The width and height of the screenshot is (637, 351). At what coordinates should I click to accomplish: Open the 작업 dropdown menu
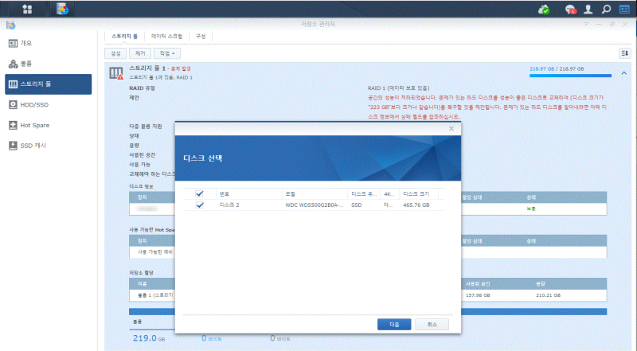[x=167, y=53]
